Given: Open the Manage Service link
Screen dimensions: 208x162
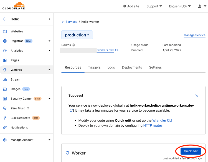Looking at the screenshot, I should [194, 35].
